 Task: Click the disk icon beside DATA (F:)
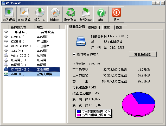pos(6,51)
